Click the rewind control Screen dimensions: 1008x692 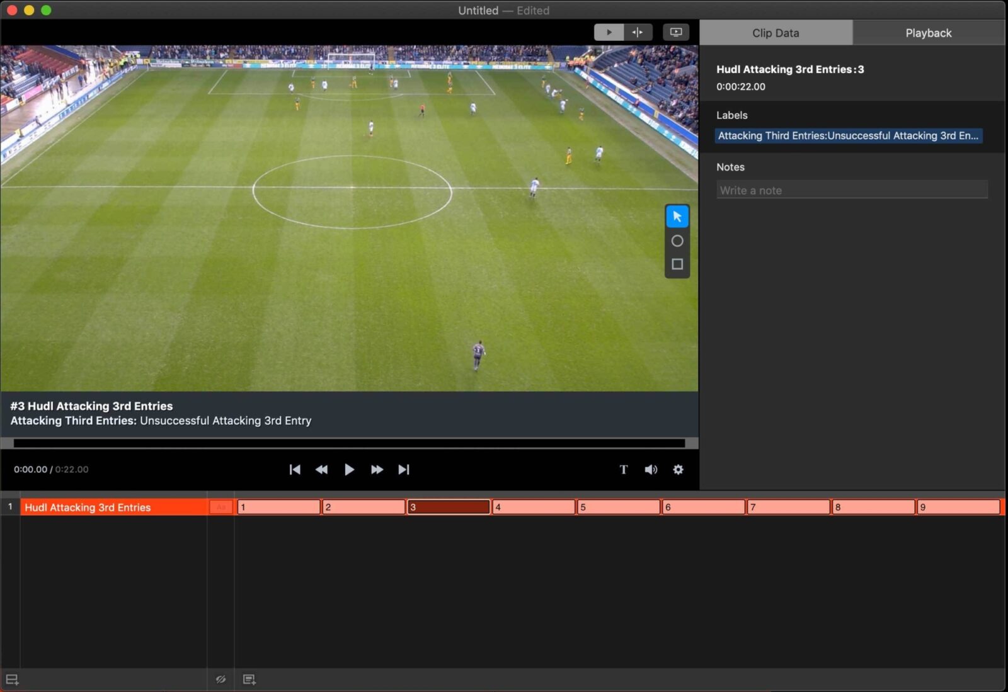coord(321,469)
